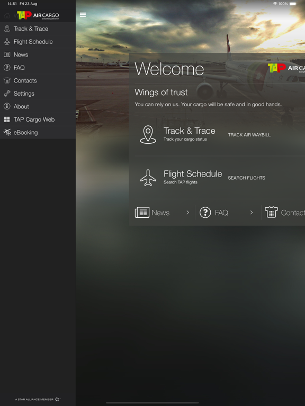Click the plane-and-box icon beside eBooking
305x406 pixels.
point(7,132)
